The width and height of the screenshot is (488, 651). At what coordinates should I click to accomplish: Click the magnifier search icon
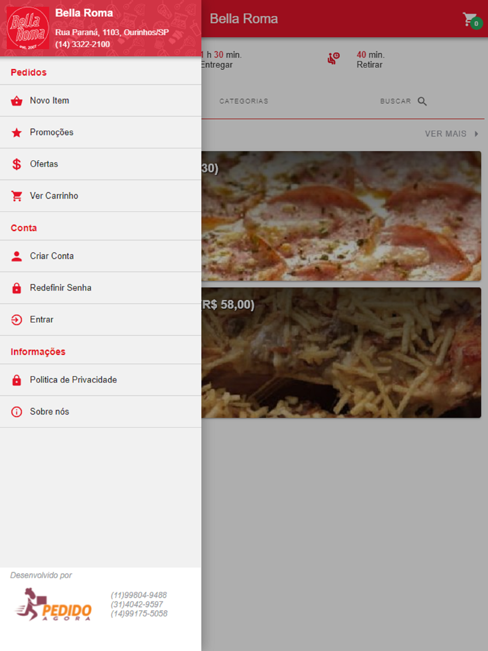click(422, 102)
